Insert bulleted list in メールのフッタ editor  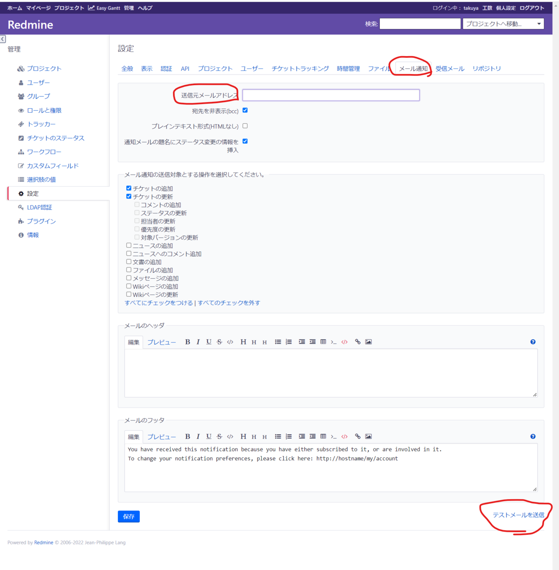coord(278,437)
